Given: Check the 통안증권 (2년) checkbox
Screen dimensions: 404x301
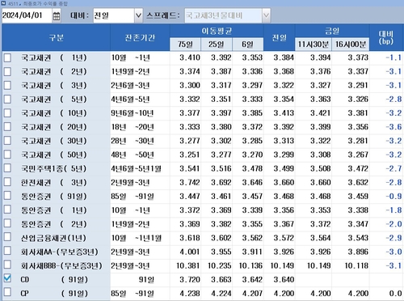Looking at the screenshot, I should [7, 223].
